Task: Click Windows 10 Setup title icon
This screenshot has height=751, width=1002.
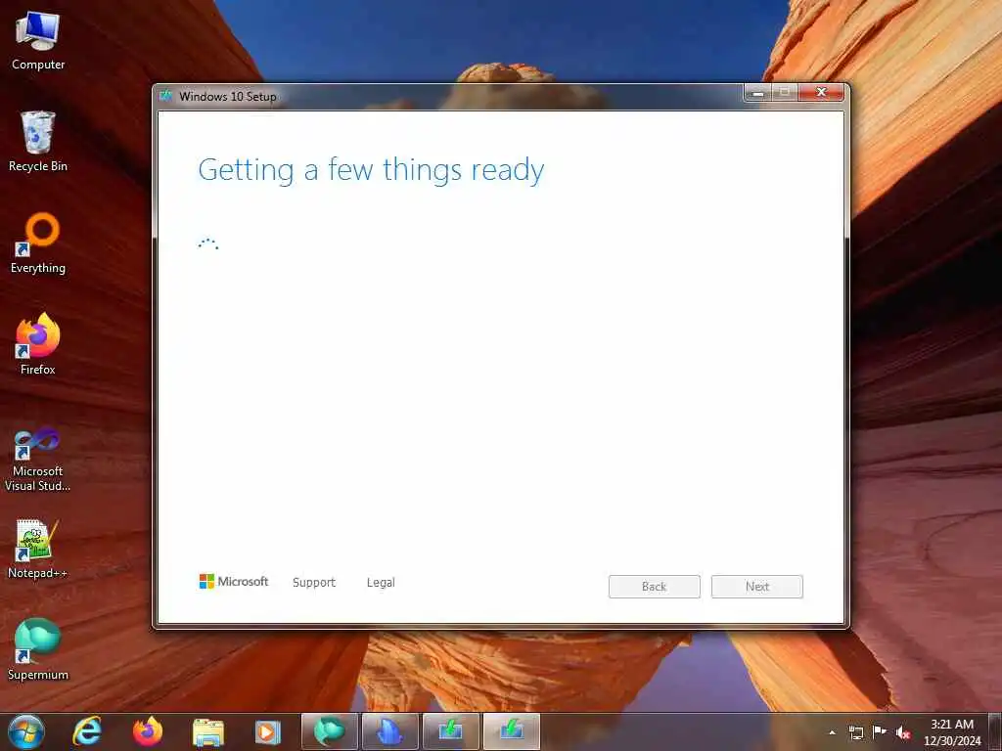Action: [x=166, y=96]
